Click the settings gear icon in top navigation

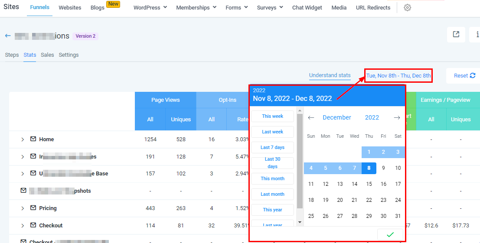(407, 8)
